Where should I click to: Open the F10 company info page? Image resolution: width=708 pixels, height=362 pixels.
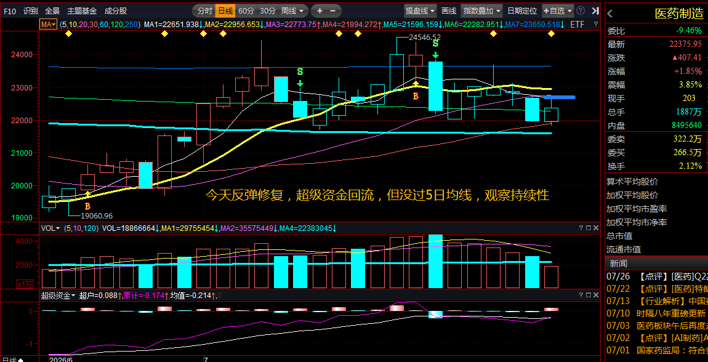10,11
